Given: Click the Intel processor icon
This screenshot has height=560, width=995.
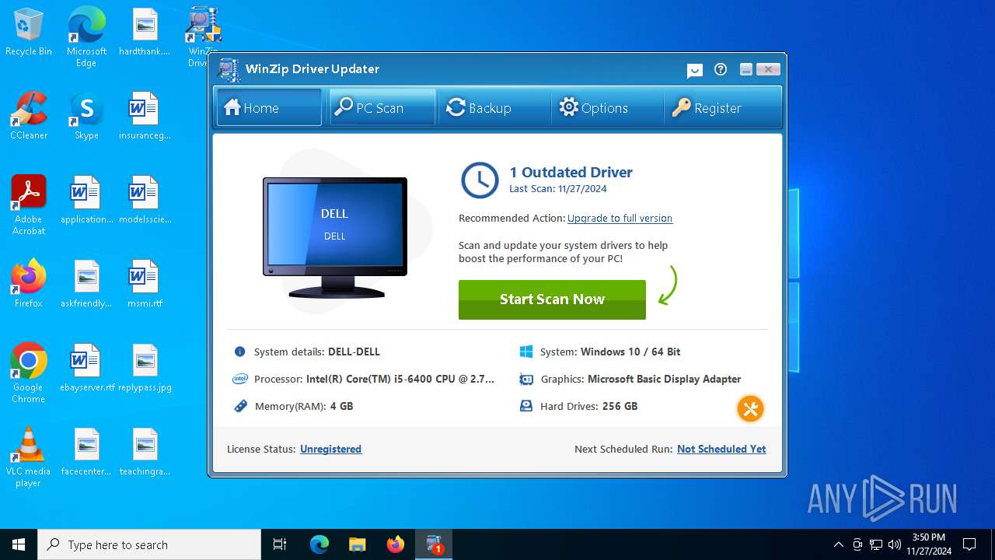Looking at the screenshot, I should point(239,379).
